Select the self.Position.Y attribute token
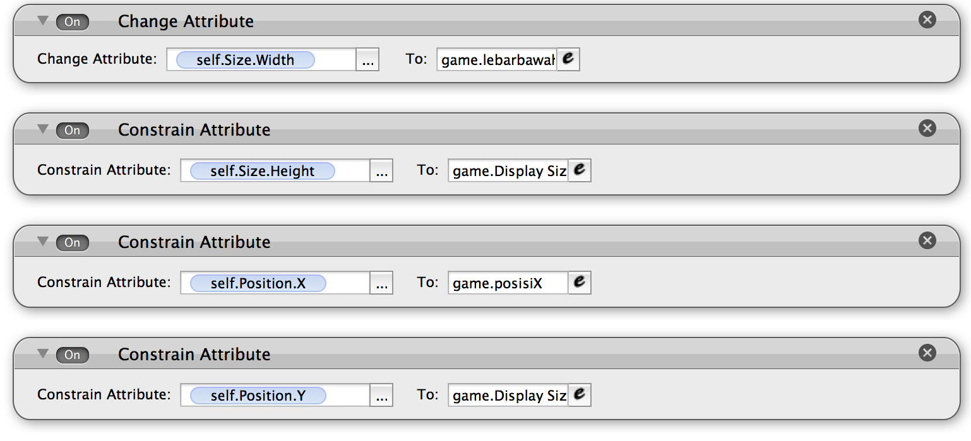 pyautogui.click(x=258, y=396)
